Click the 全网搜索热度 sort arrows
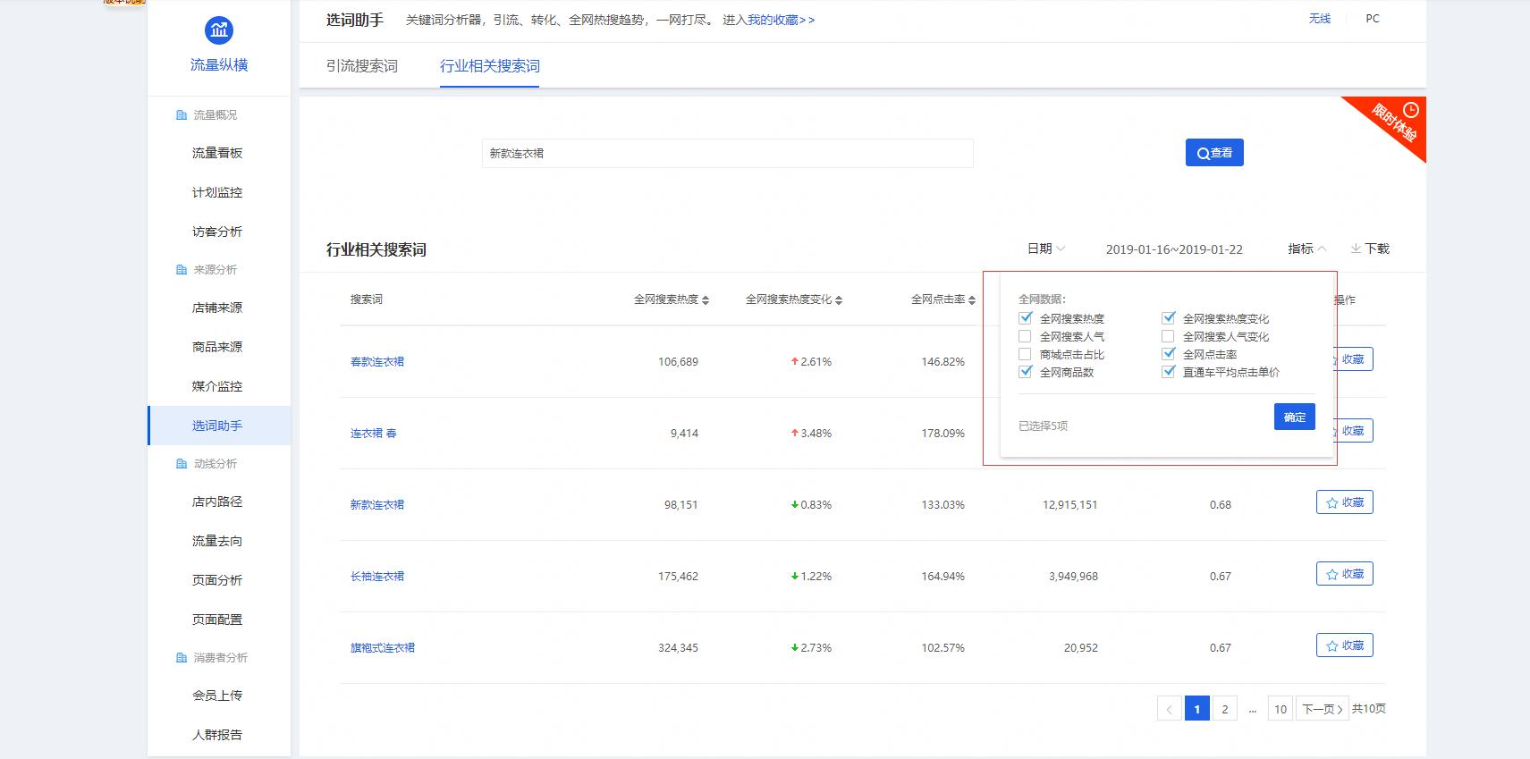 [x=706, y=300]
